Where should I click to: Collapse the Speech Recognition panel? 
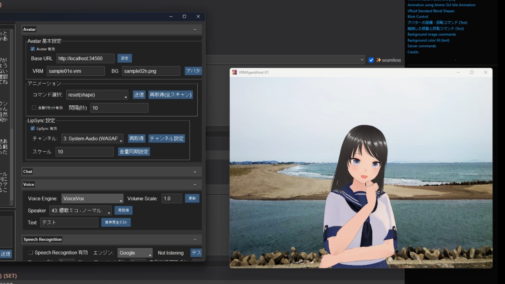coord(195,239)
